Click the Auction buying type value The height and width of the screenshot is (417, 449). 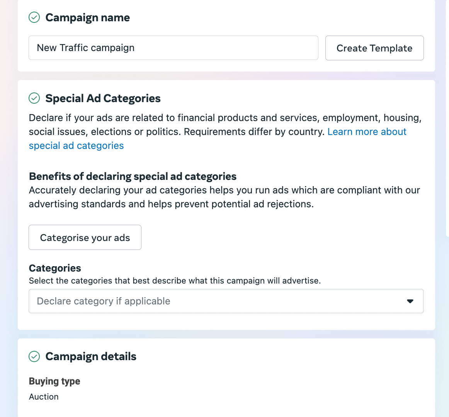tap(44, 396)
